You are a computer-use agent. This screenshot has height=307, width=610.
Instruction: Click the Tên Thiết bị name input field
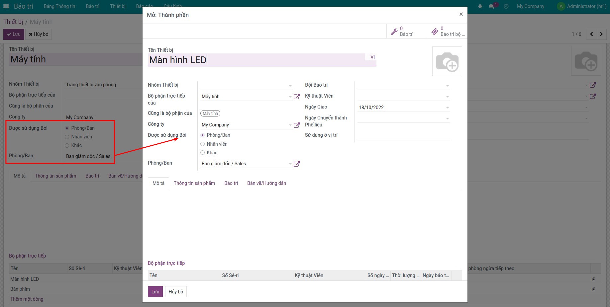pyautogui.click(x=256, y=60)
